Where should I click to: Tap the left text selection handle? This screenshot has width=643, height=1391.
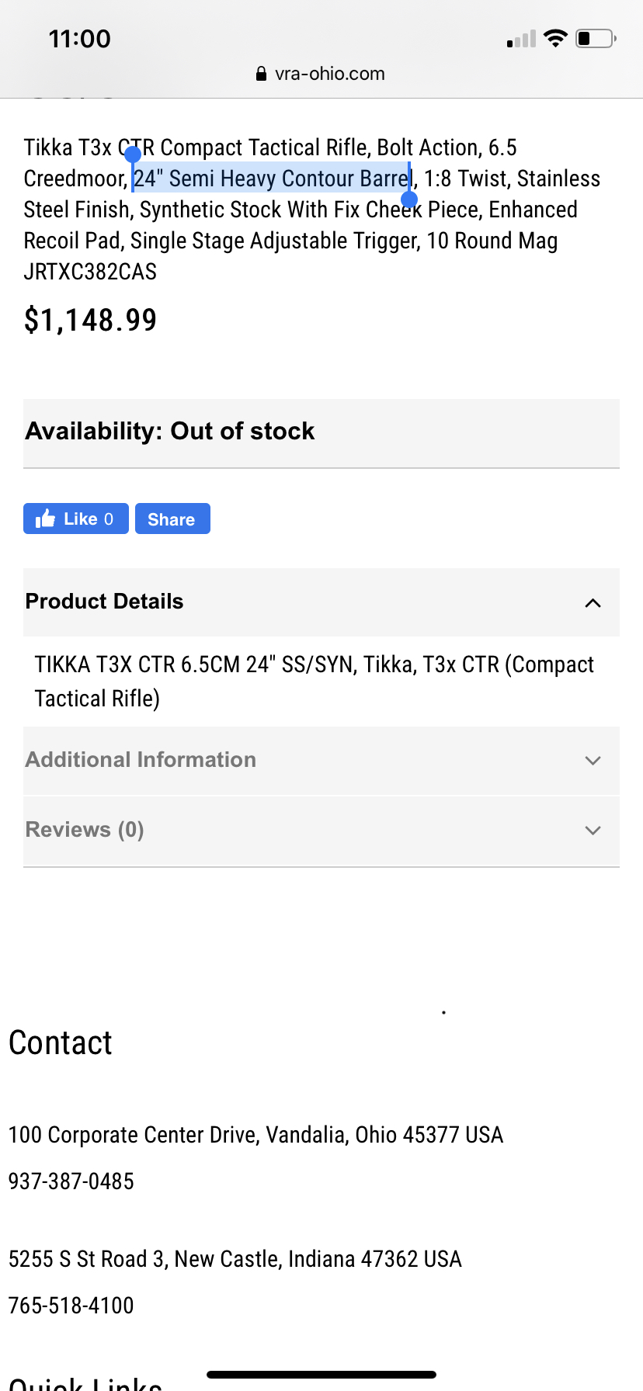coord(133,154)
